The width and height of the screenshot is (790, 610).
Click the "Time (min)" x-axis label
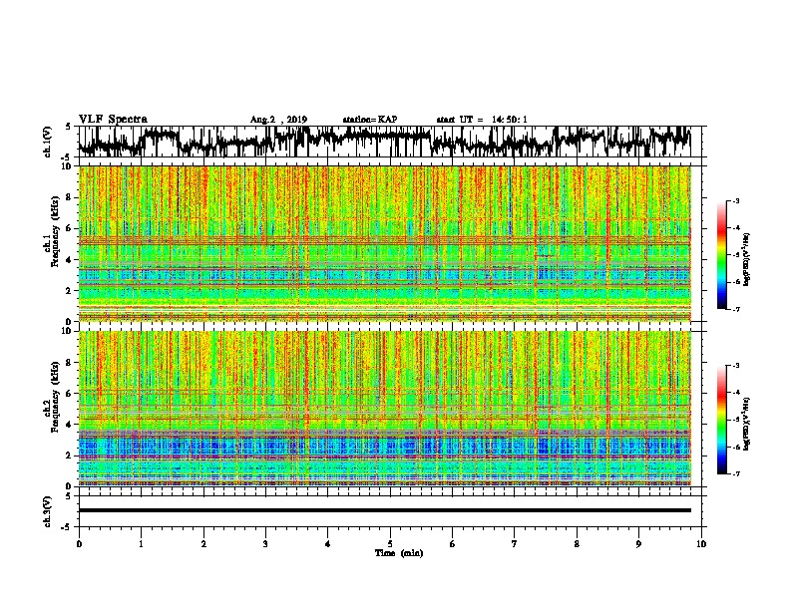coord(399,553)
